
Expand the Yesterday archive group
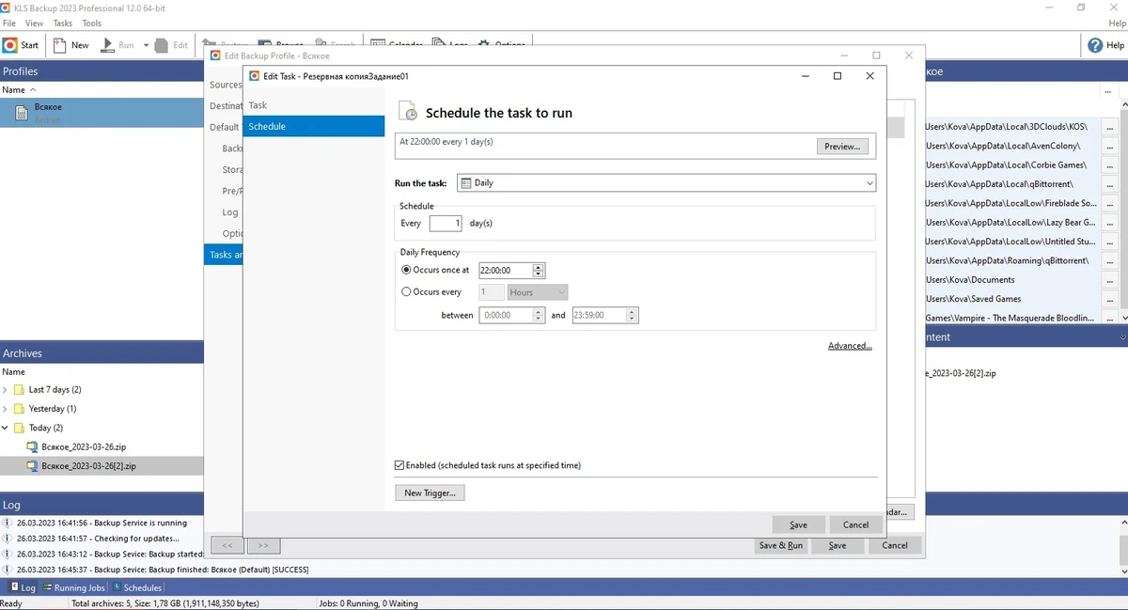click(6, 409)
